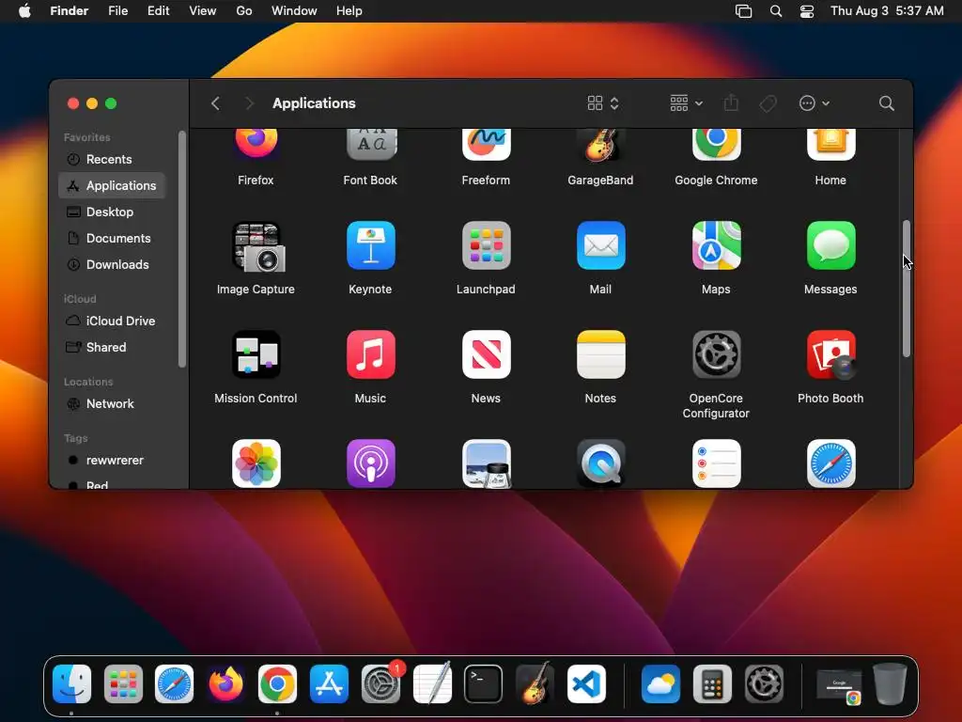The image size is (962, 722).
Task: Click the QuickTime Player icon
Action: [600, 463]
